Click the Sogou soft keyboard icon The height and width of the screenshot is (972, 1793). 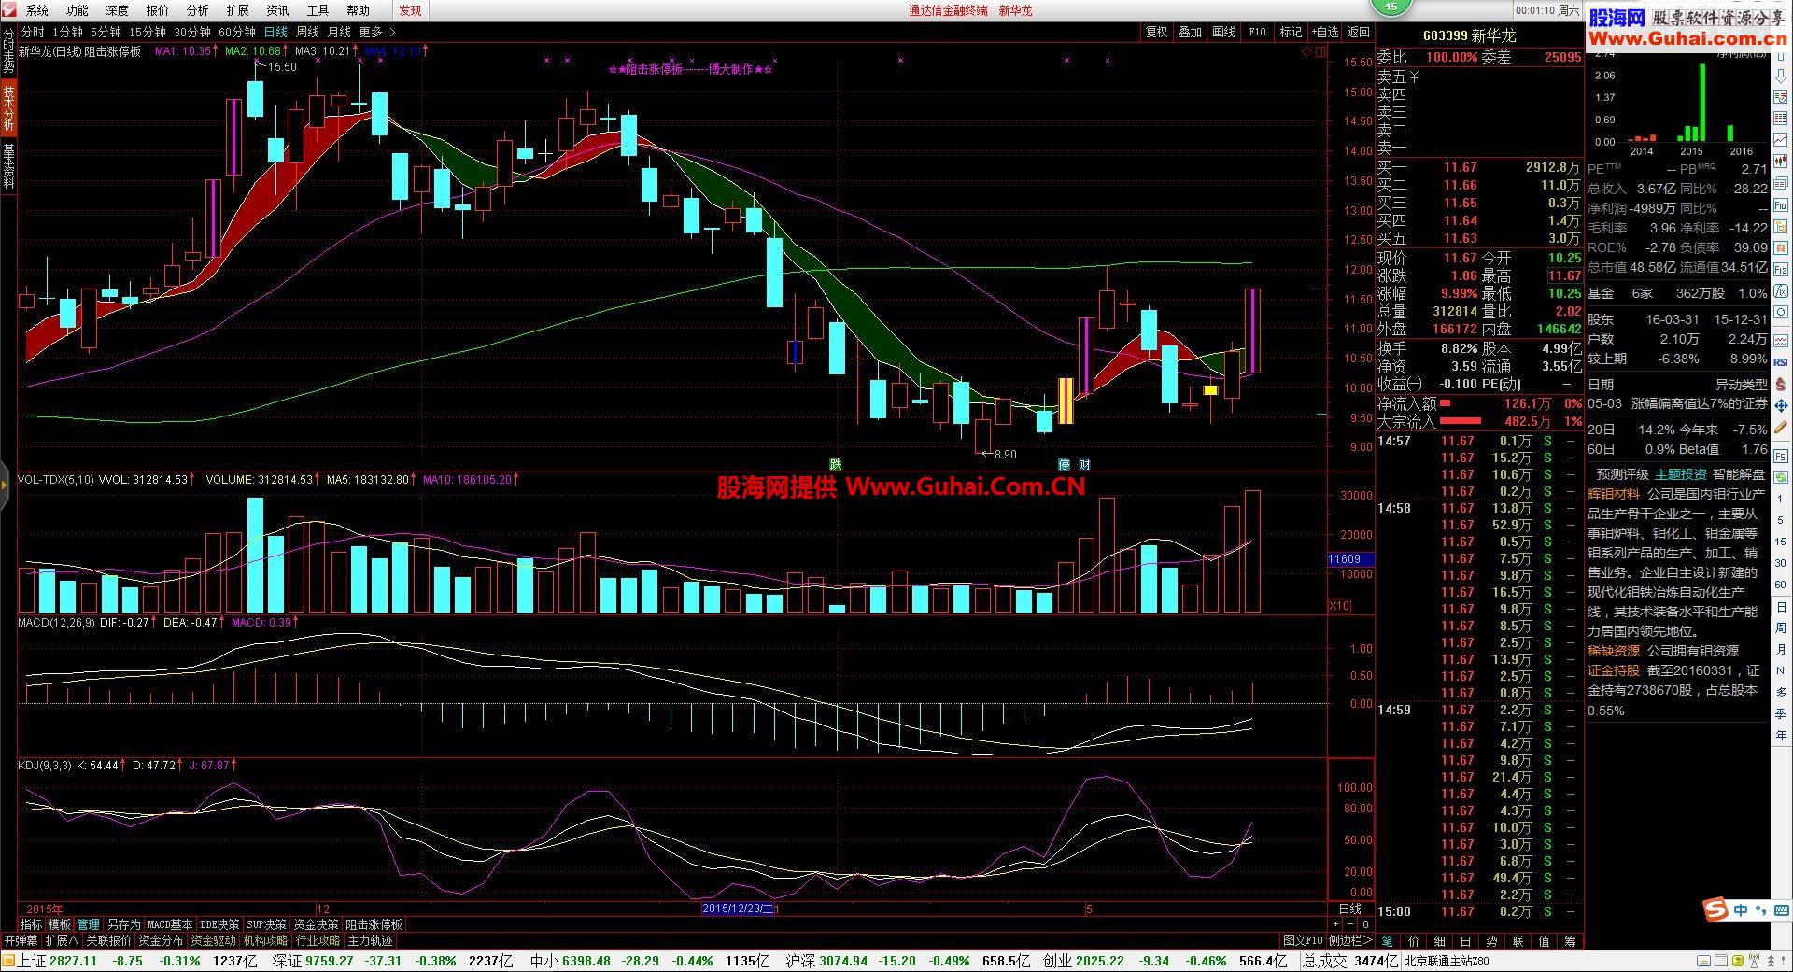(x=1782, y=910)
